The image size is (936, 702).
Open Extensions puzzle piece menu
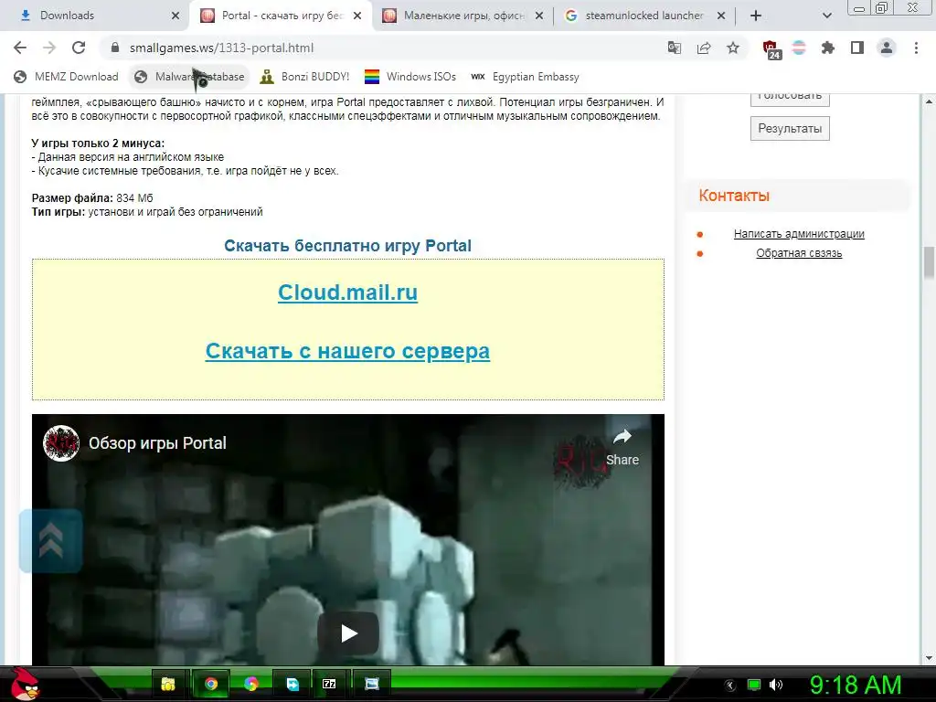tap(827, 48)
